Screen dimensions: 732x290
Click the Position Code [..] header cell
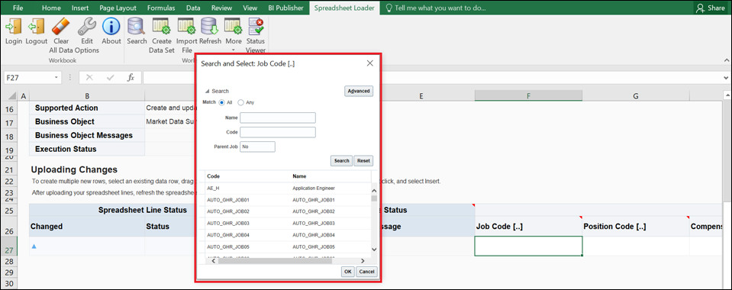(636, 227)
